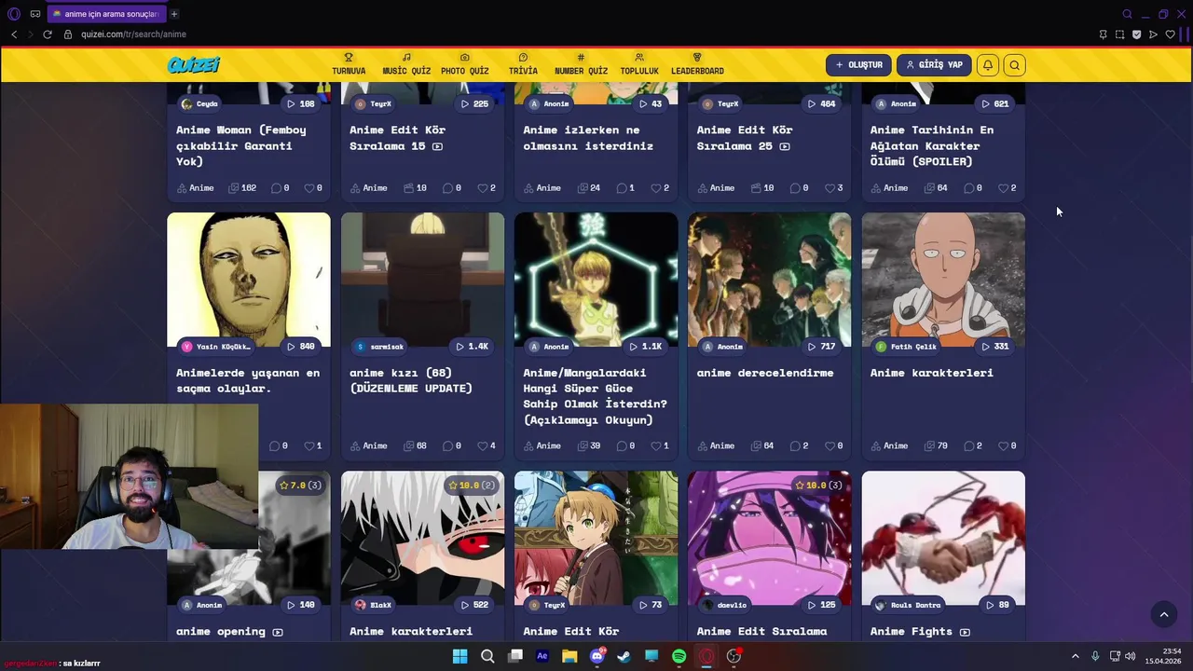Reload the page in the browser
Screen dimensions: 1193x671
(48, 34)
